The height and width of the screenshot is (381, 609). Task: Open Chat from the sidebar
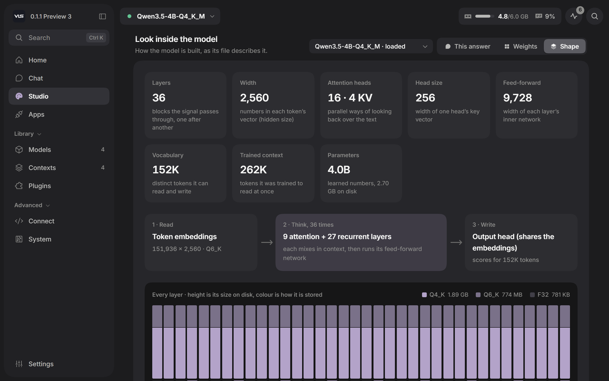59,78
